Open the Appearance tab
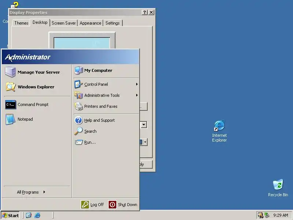 (x=90, y=23)
